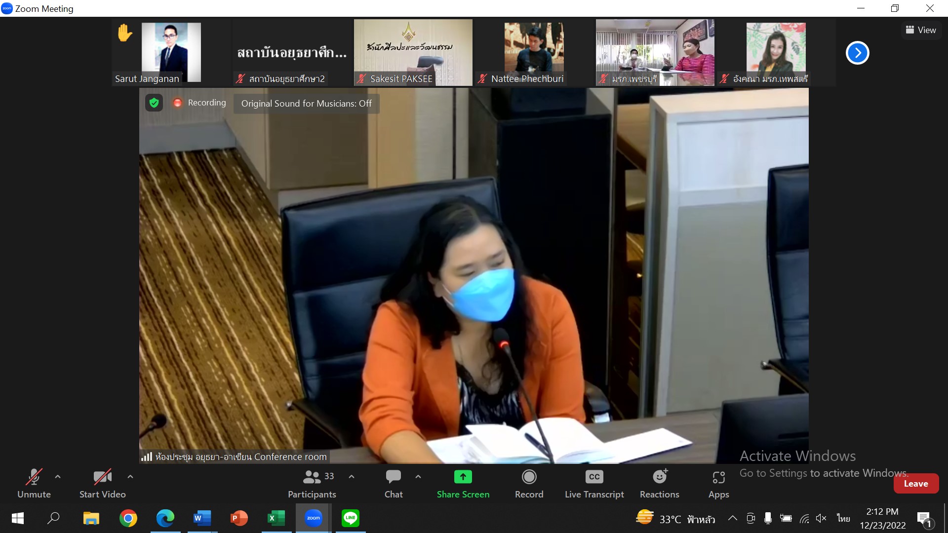Open the Chat panel

394,484
